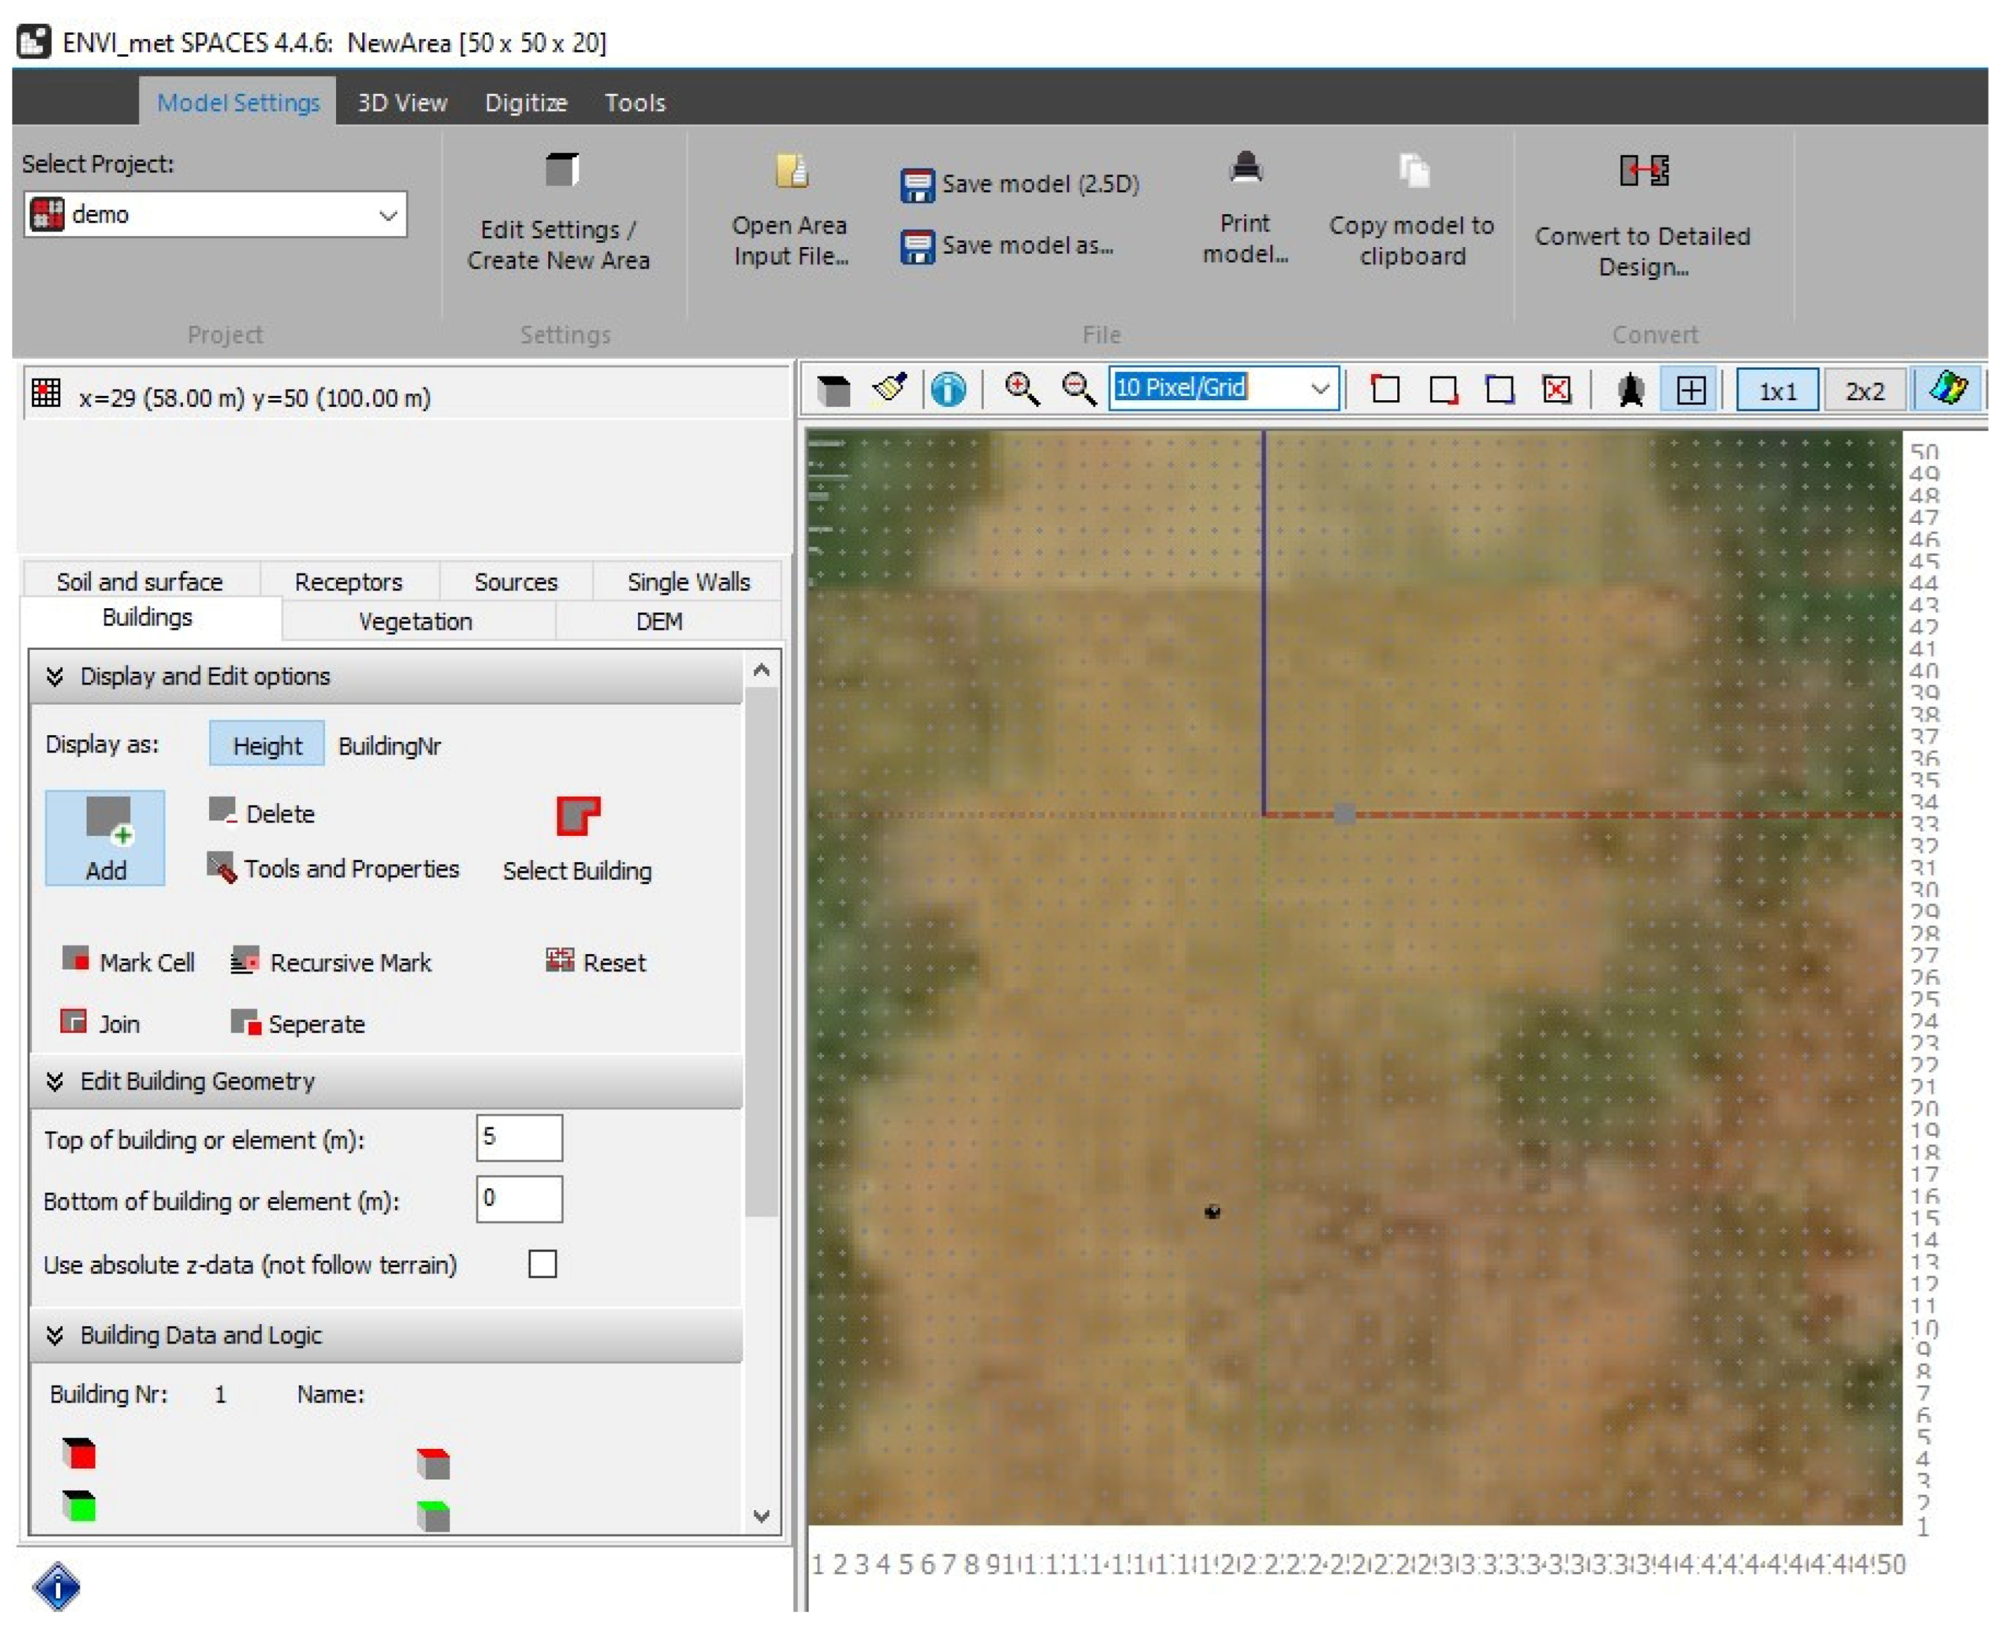The width and height of the screenshot is (2007, 1632).
Task: Open the Select Project demo dropdown
Action: (387, 215)
